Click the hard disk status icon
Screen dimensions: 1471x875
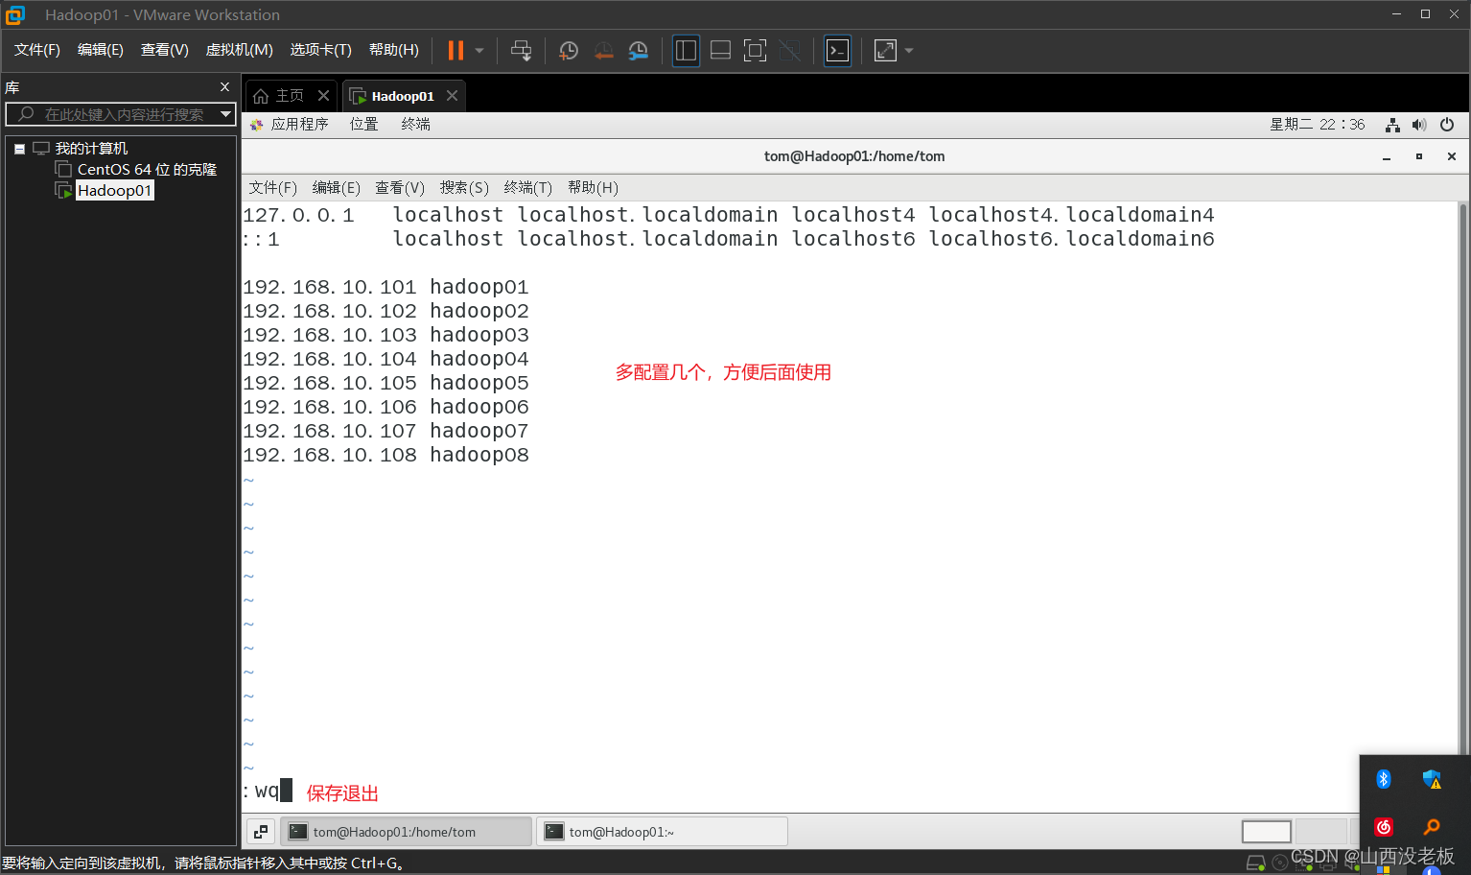(1255, 863)
